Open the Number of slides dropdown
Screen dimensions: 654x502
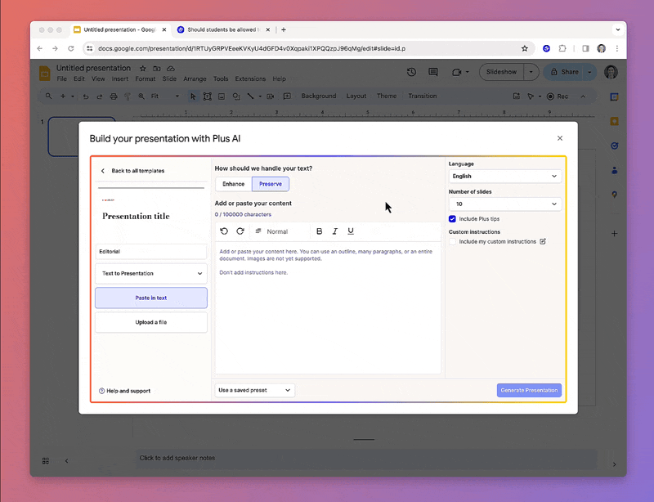(x=504, y=204)
